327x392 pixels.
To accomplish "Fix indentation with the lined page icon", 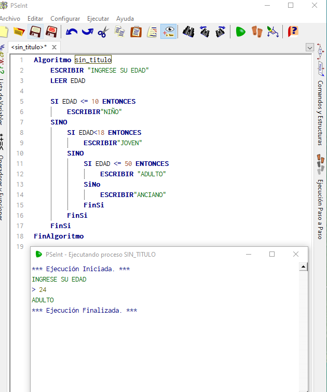I will [152, 32].
